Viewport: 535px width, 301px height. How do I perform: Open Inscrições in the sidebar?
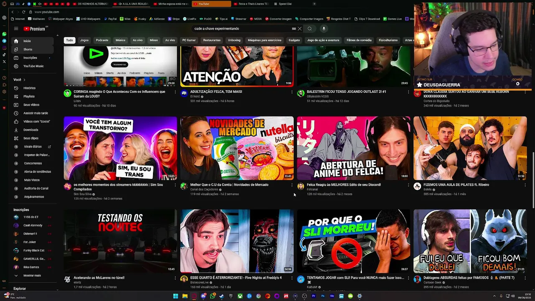click(x=33, y=58)
